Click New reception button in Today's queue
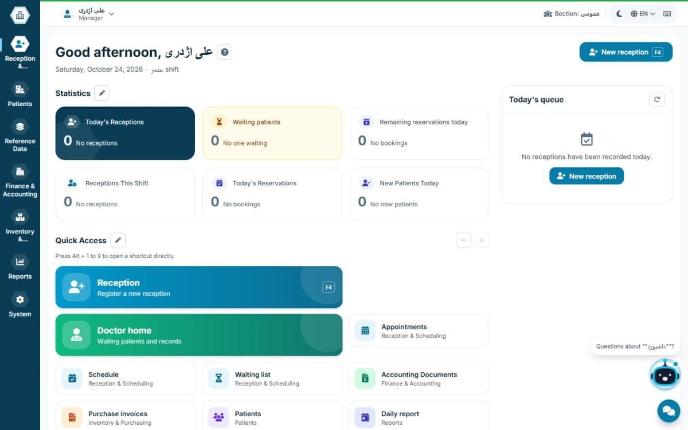The width and height of the screenshot is (688, 430). pyautogui.click(x=587, y=176)
